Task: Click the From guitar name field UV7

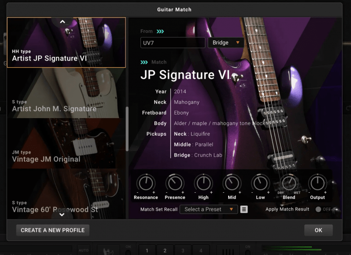Action: pos(172,43)
